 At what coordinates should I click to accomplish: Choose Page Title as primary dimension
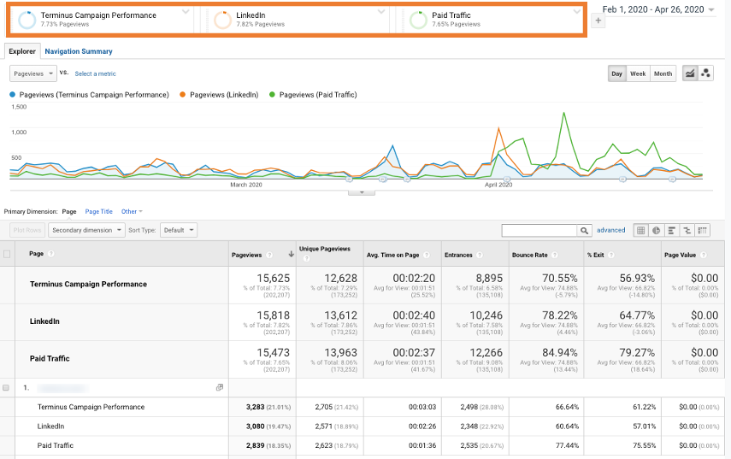99,212
